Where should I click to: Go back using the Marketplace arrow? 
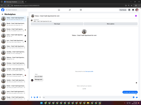coord(3,14)
